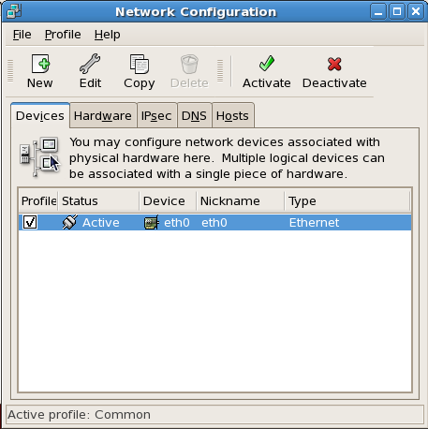The width and height of the screenshot is (428, 429).
Task: Minimize the Network Configuration window
Action: point(378,12)
